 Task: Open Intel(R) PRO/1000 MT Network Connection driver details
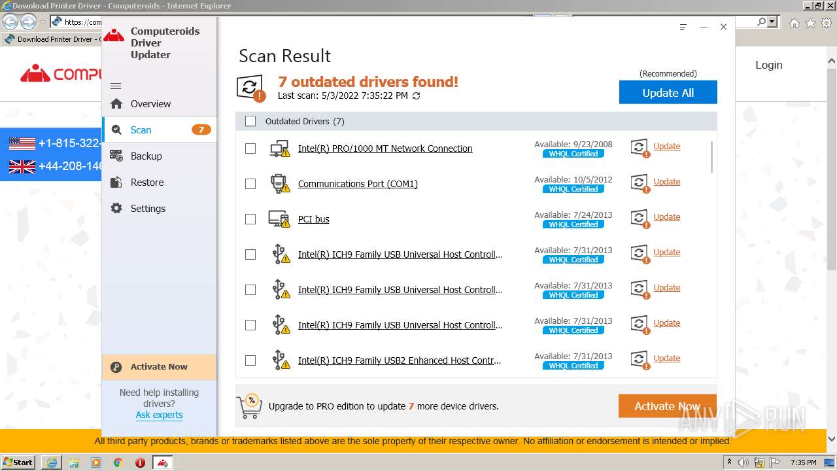click(x=385, y=148)
